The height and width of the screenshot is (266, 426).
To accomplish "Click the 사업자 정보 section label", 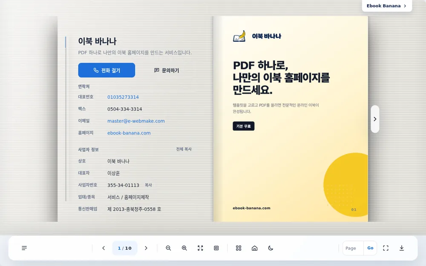I will (88, 149).
